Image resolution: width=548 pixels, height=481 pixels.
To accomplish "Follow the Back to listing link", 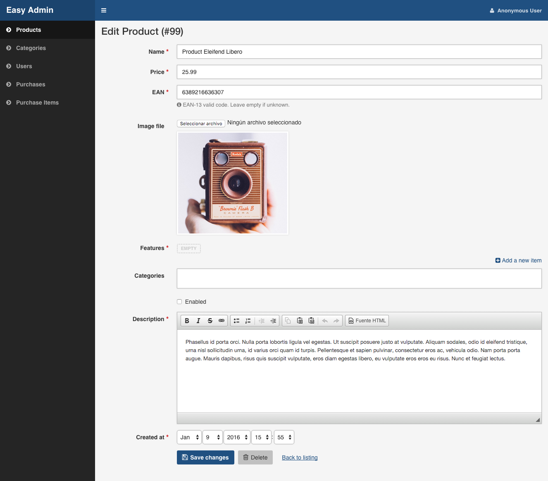I will pos(300,457).
